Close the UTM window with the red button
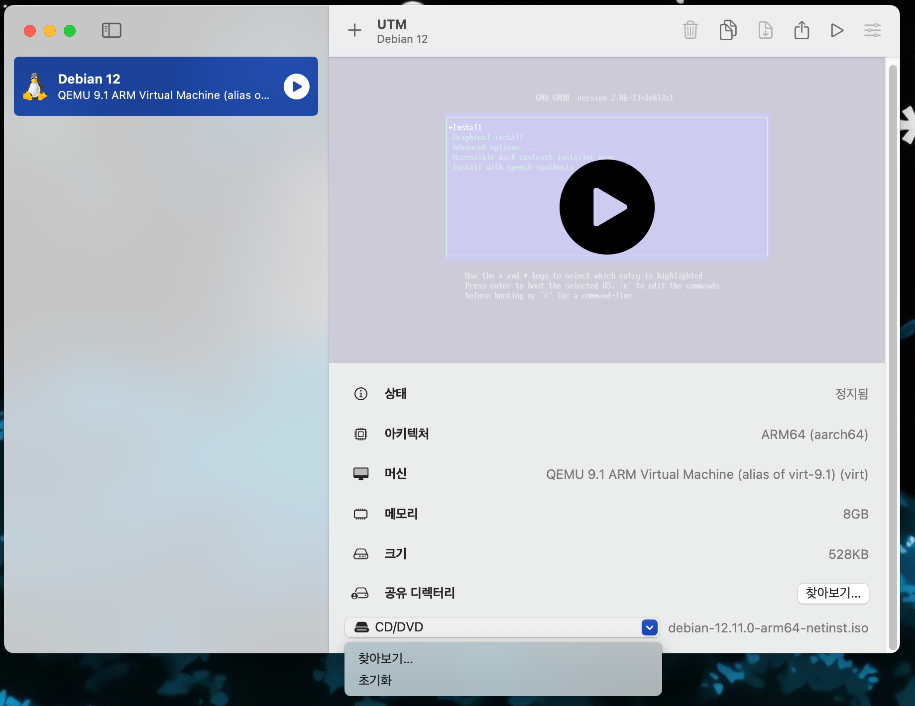Image resolution: width=915 pixels, height=706 pixels. coord(30,31)
